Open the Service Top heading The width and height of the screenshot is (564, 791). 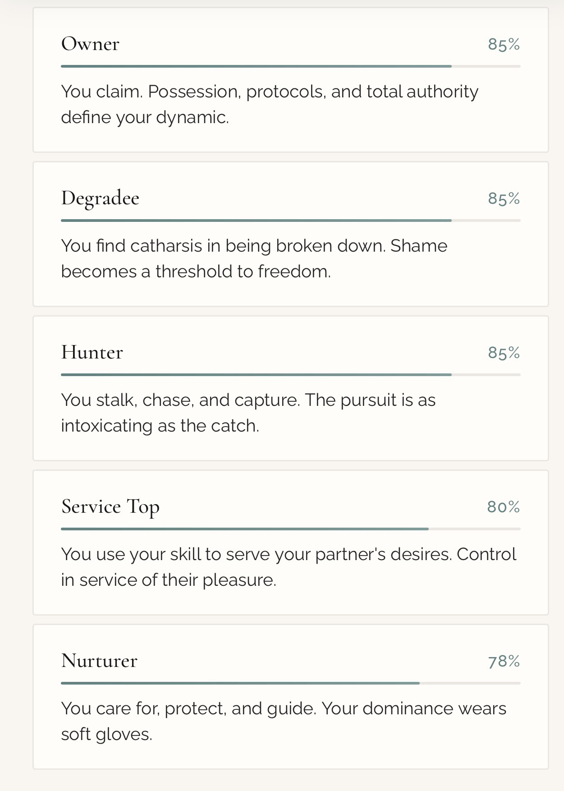point(110,507)
